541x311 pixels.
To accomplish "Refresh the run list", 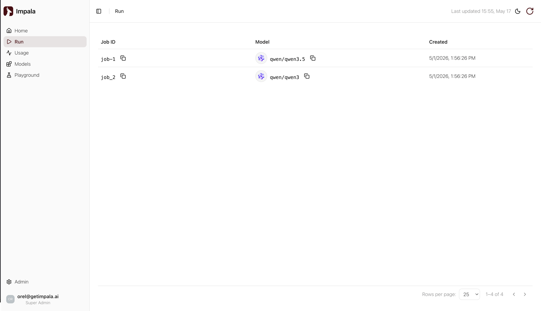I will 530,11.
